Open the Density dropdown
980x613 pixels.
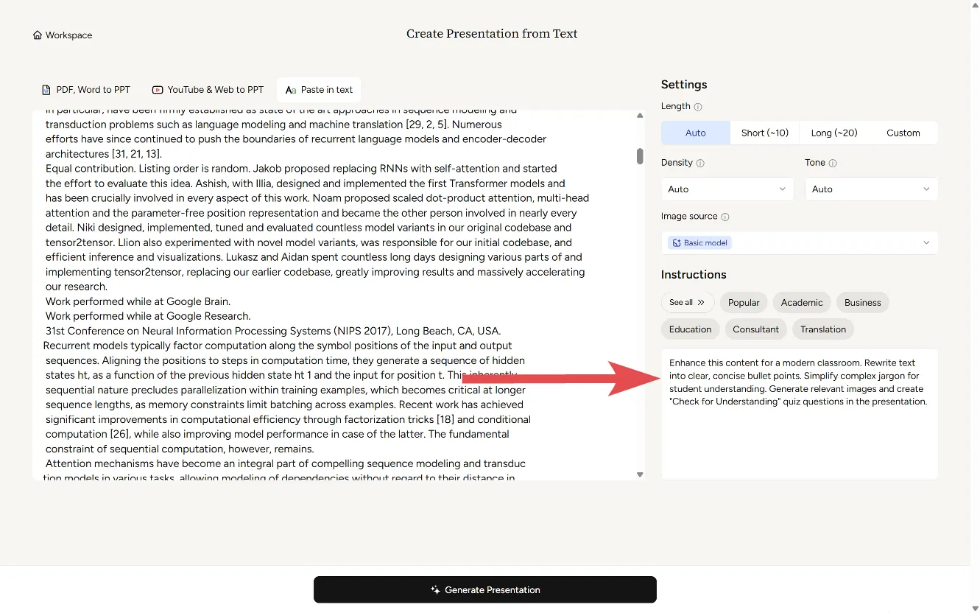727,189
